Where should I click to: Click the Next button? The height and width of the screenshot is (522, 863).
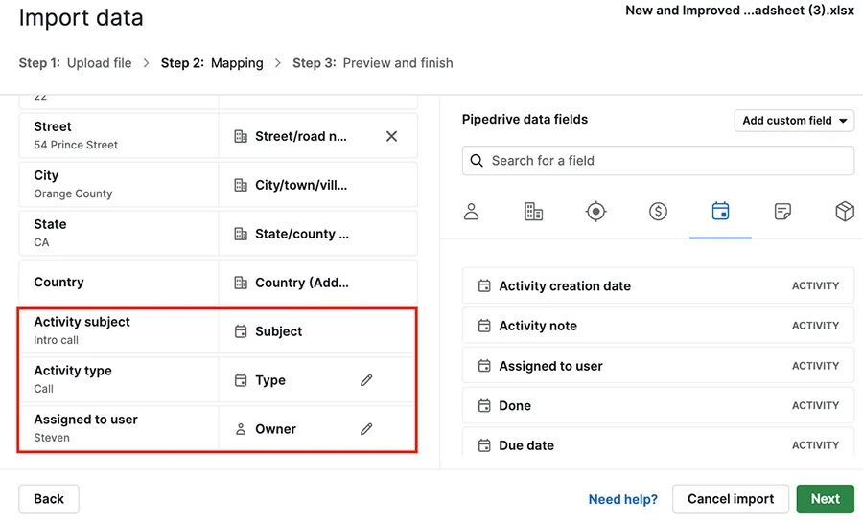tap(825, 499)
